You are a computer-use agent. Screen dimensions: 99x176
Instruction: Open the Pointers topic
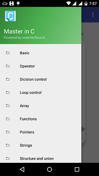[41, 132]
